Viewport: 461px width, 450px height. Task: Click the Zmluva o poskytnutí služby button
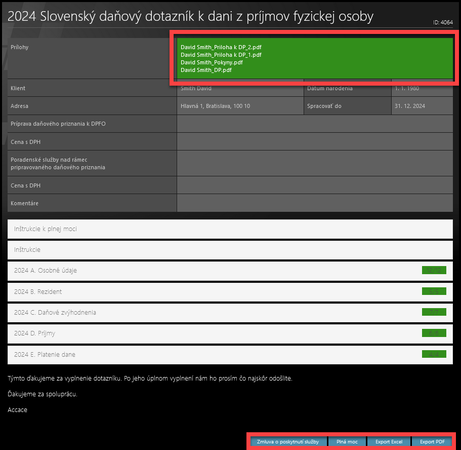pyautogui.click(x=288, y=442)
